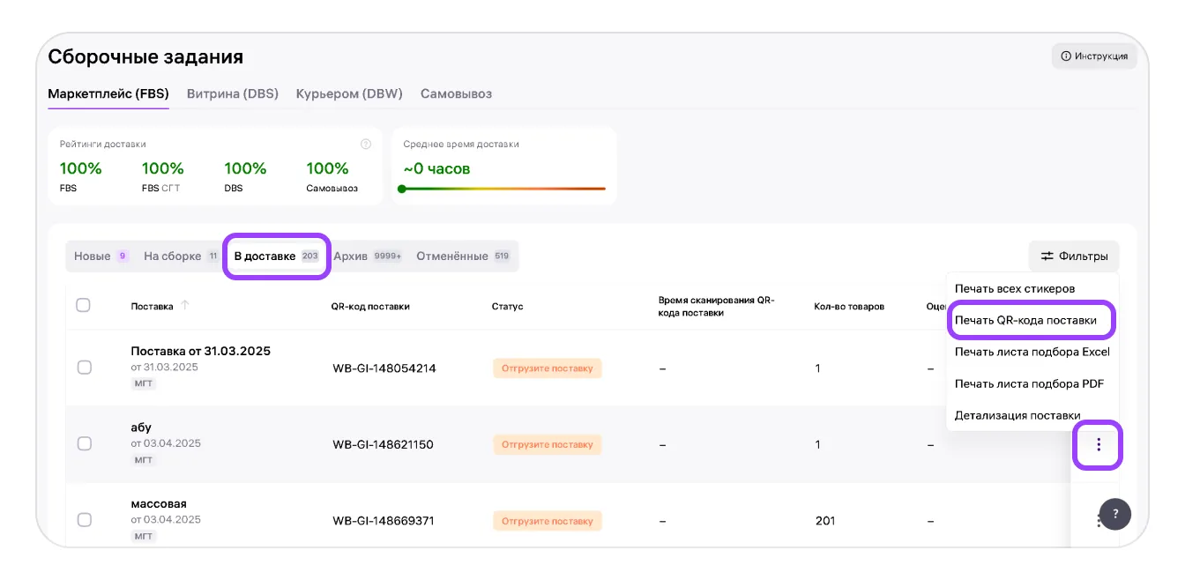Click the average delivery time gradient slider
Image resolution: width=1185 pixels, height=580 pixels.
coord(503,189)
